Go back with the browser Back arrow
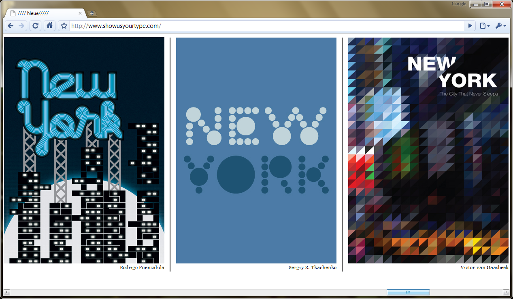 click(x=11, y=26)
